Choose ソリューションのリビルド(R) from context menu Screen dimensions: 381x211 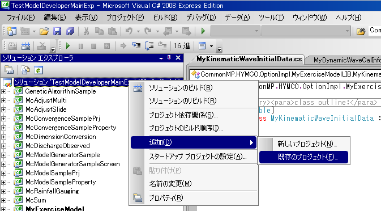pos(194,101)
